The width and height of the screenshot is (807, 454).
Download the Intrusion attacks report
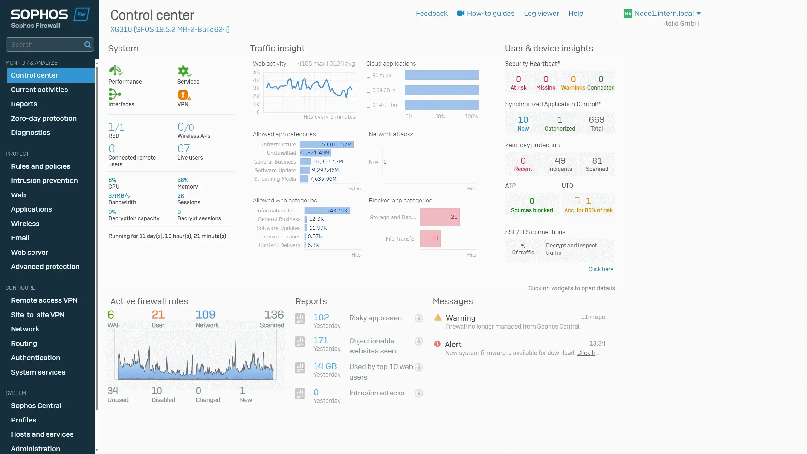pyautogui.click(x=419, y=393)
